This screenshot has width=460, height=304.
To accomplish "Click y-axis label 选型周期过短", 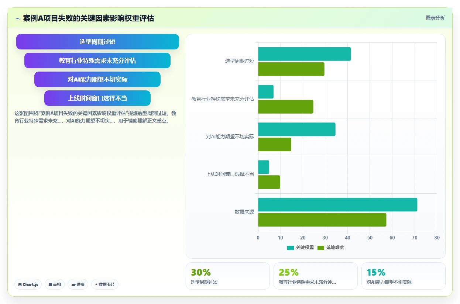I will (240, 61).
